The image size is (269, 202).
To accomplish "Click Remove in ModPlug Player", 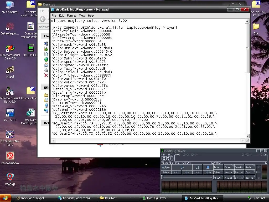I will pyautogui.click(x=250, y=178).
